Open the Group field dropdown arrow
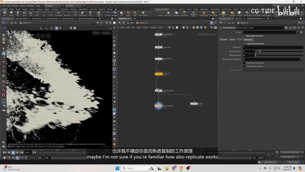Screen dimensions: 305x172 [x=297, y=32]
